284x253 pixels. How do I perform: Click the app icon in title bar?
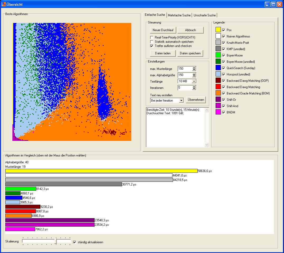4,4
